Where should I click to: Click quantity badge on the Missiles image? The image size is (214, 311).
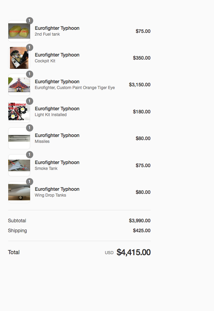(30, 128)
